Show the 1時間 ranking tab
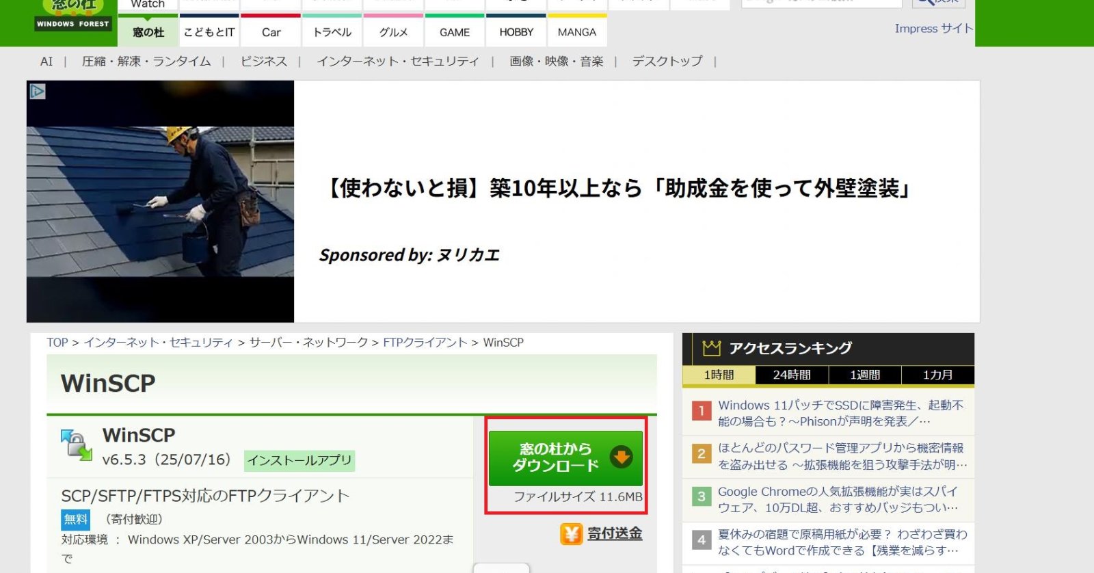This screenshot has height=573, width=1094. point(719,375)
